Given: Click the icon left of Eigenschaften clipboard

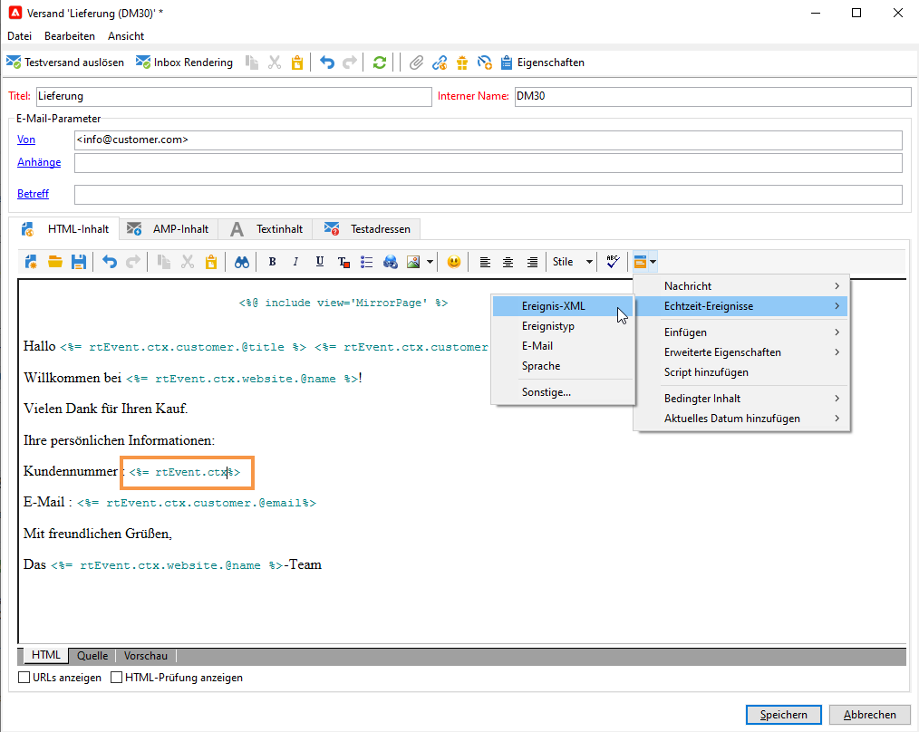Looking at the screenshot, I should pos(485,63).
